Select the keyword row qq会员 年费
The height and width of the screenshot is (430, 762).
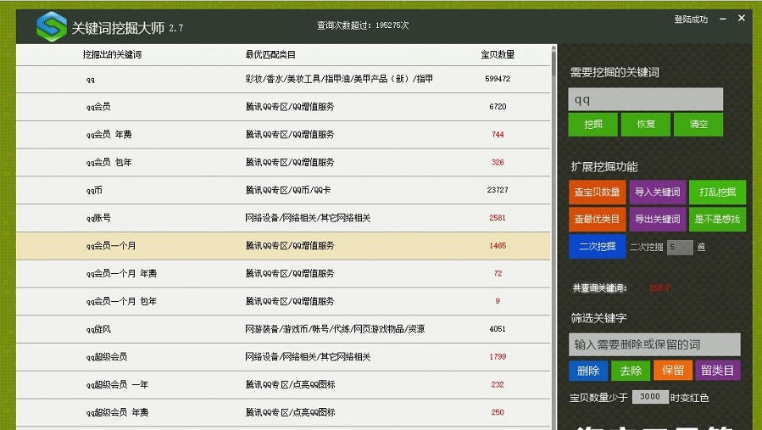283,135
